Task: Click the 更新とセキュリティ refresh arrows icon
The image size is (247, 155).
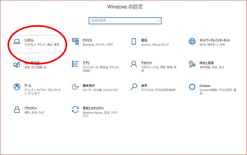Action: click(75, 109)
